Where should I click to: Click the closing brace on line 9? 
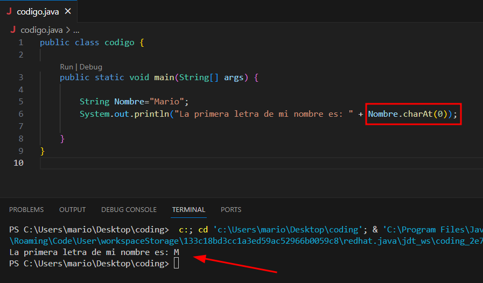[x=43, y=151]
